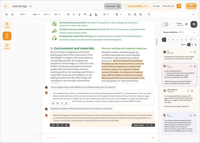Screen dimensions: 200x143
Task: Accept the 'Apply change?' checkmark
Action: coord(147,125)
